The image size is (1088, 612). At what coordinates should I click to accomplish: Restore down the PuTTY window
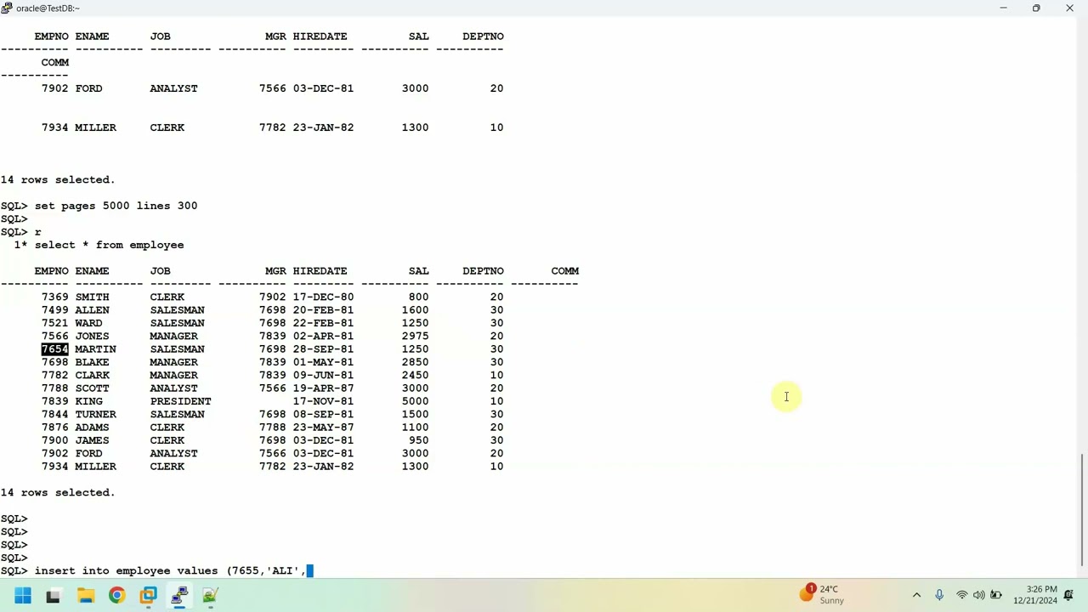point(1036,8)
